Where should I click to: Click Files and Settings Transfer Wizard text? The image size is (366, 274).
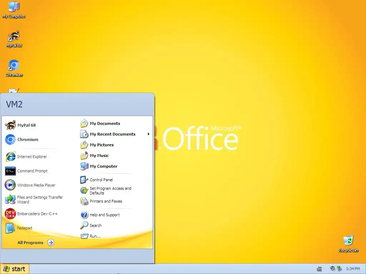coord(40,199)
